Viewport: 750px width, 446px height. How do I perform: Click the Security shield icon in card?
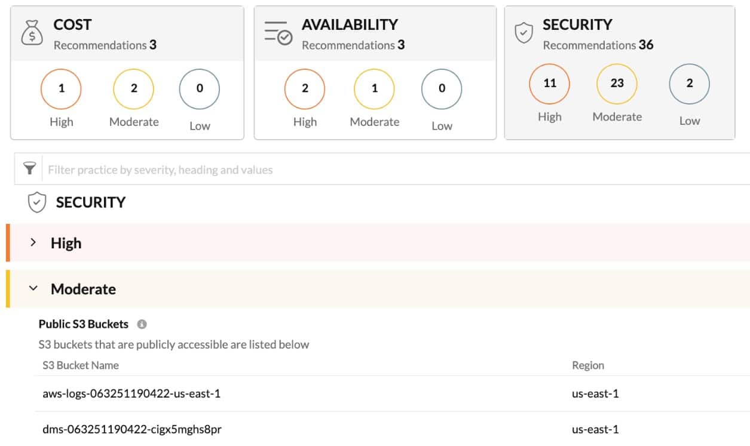pos(524,33)
